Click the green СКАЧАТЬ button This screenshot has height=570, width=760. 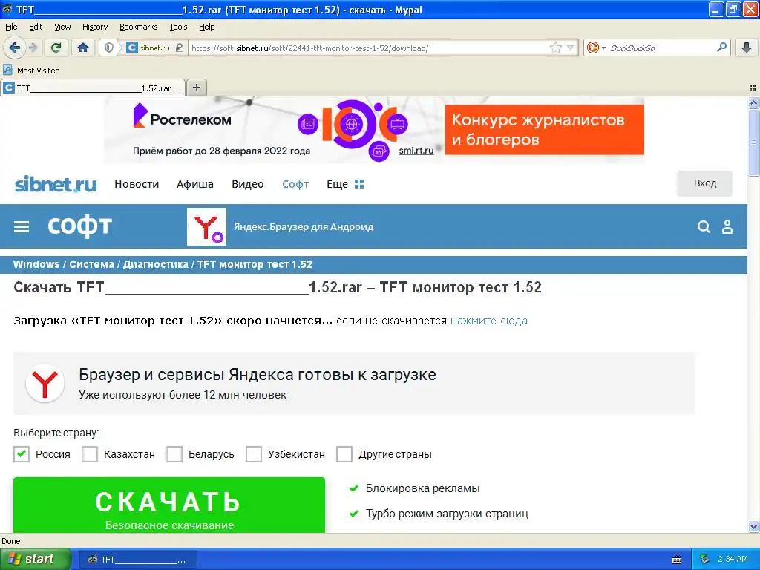point(169,505)
